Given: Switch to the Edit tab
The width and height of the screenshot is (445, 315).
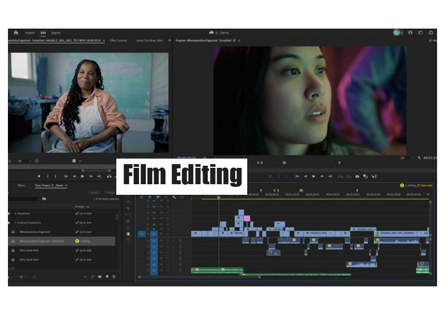Looking at the screenshot, I should click(x=43, y=33).
